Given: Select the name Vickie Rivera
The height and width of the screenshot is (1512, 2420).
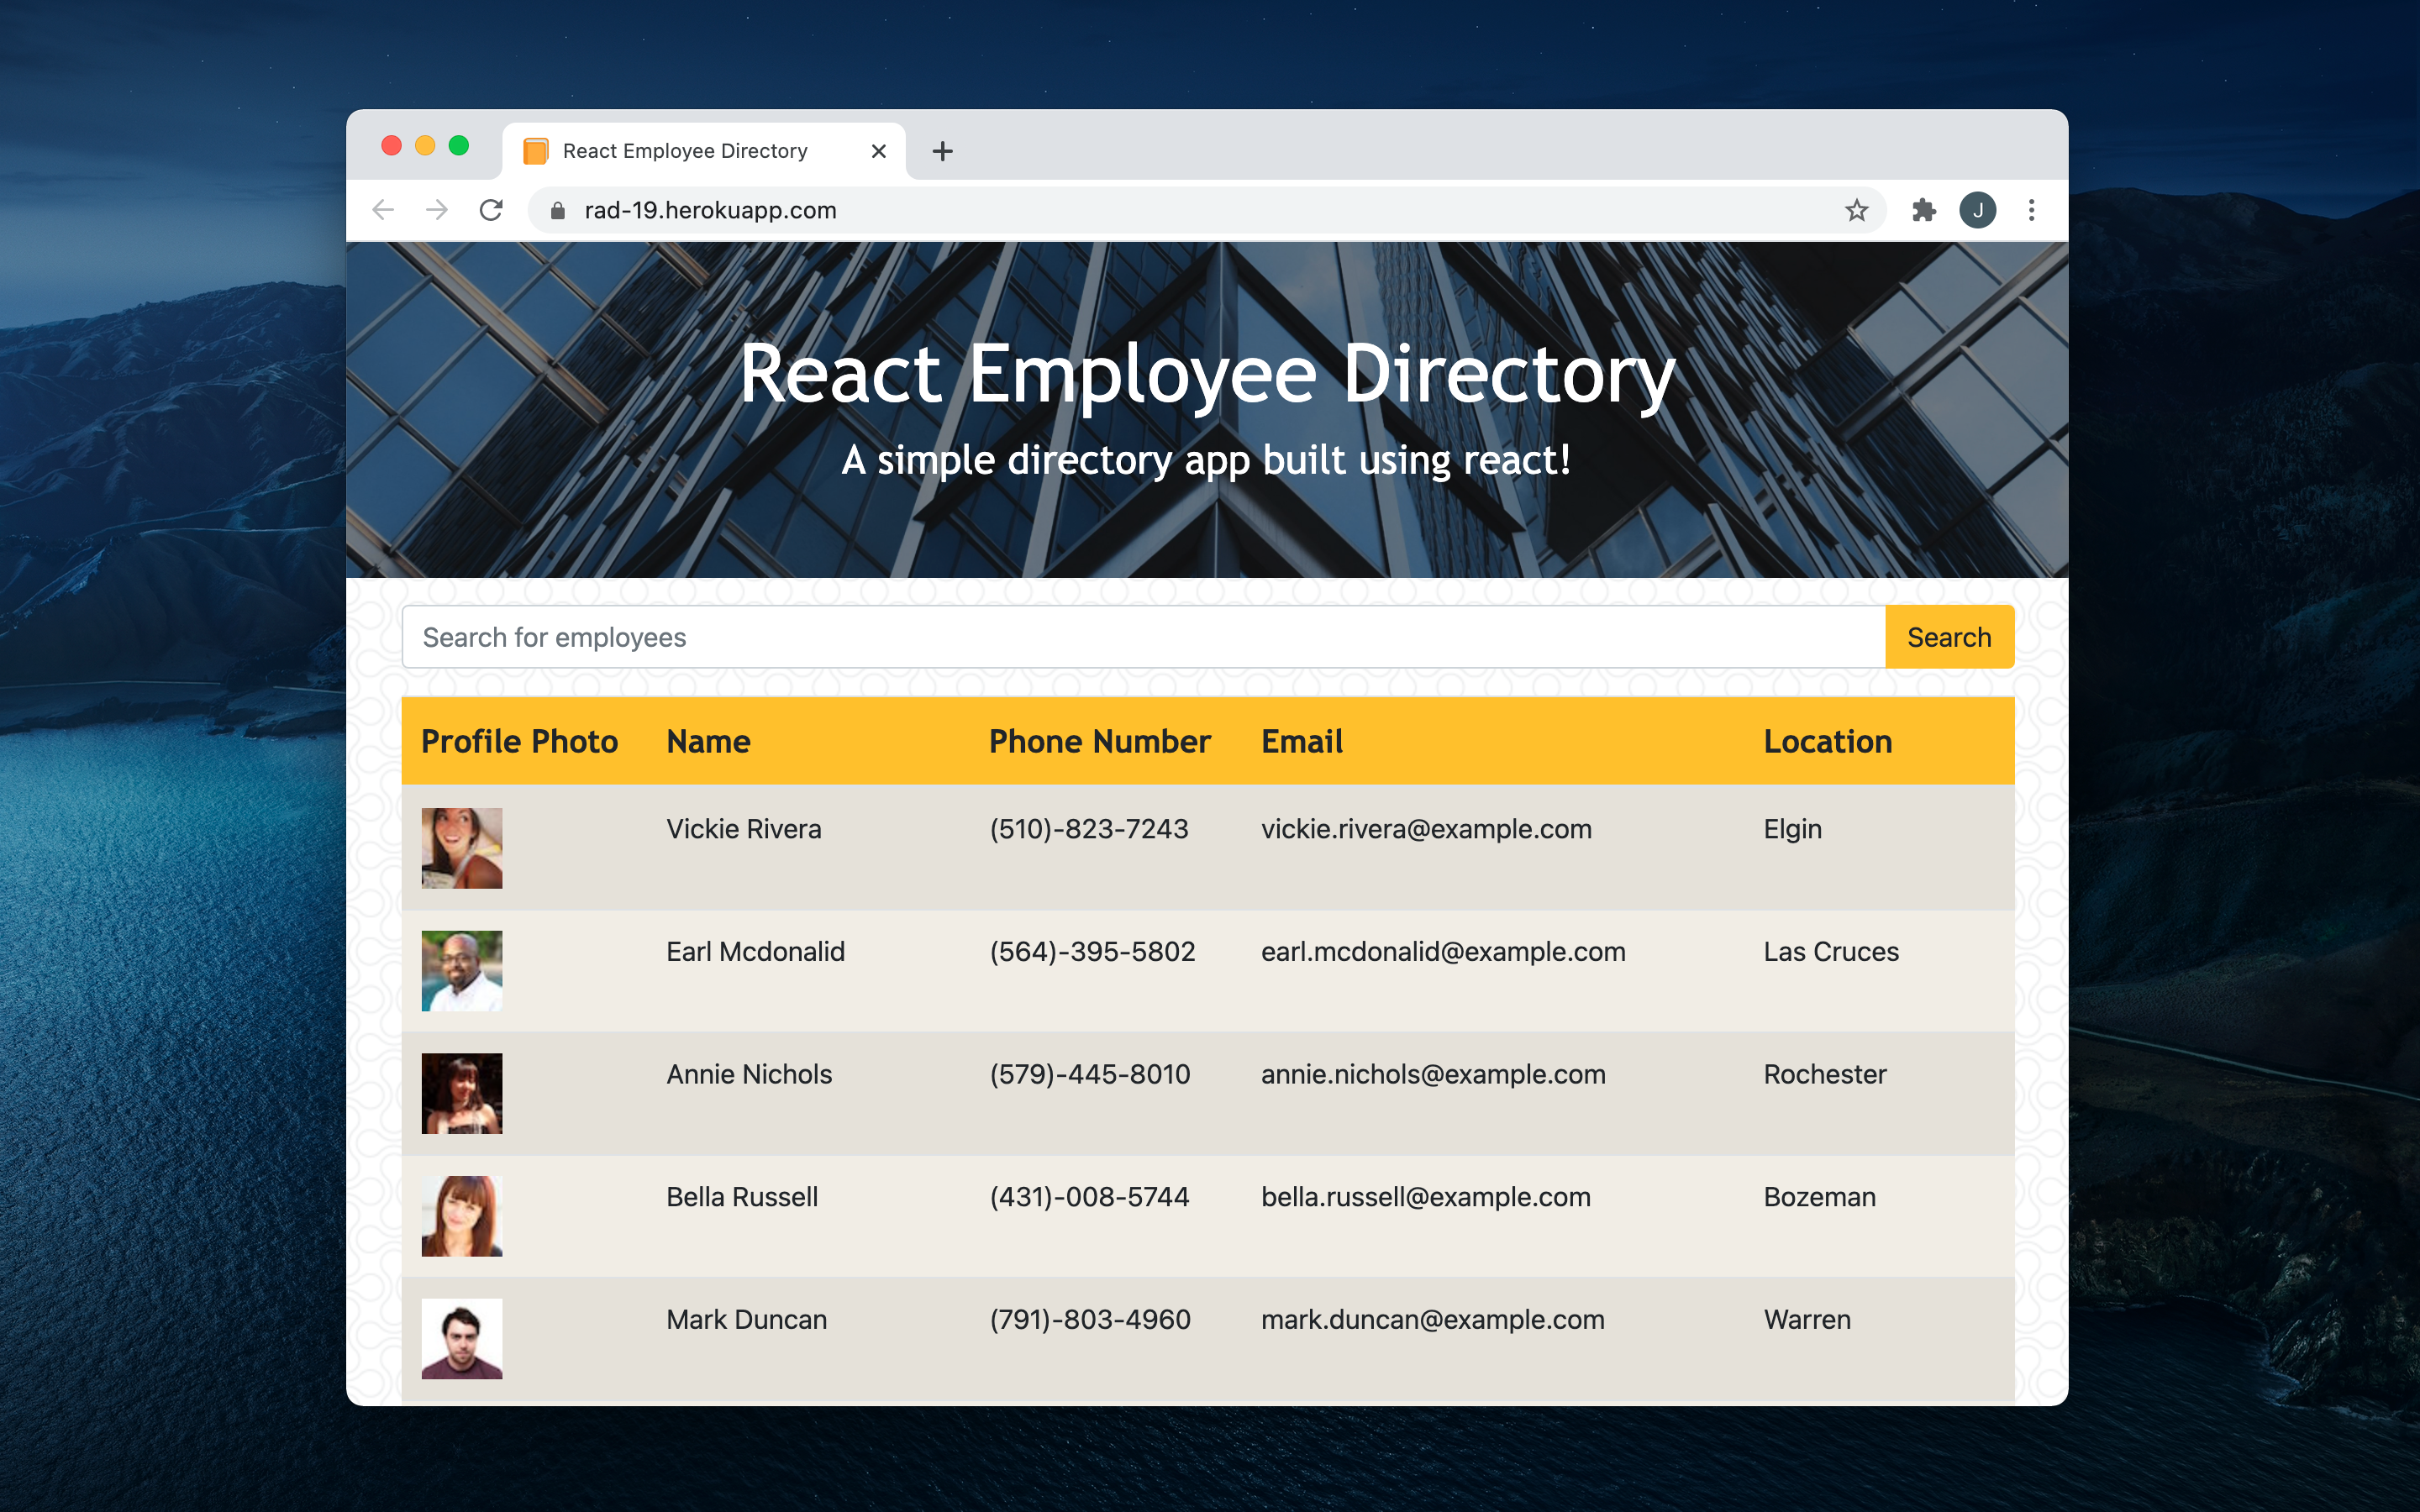Looking at the screenshot, I should (x=744, y=829).
